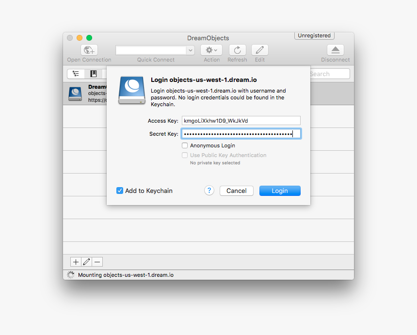The image size is (417, 335).
Task: Click the Open Connection globe icon
Action: click(x=89, y=50)
